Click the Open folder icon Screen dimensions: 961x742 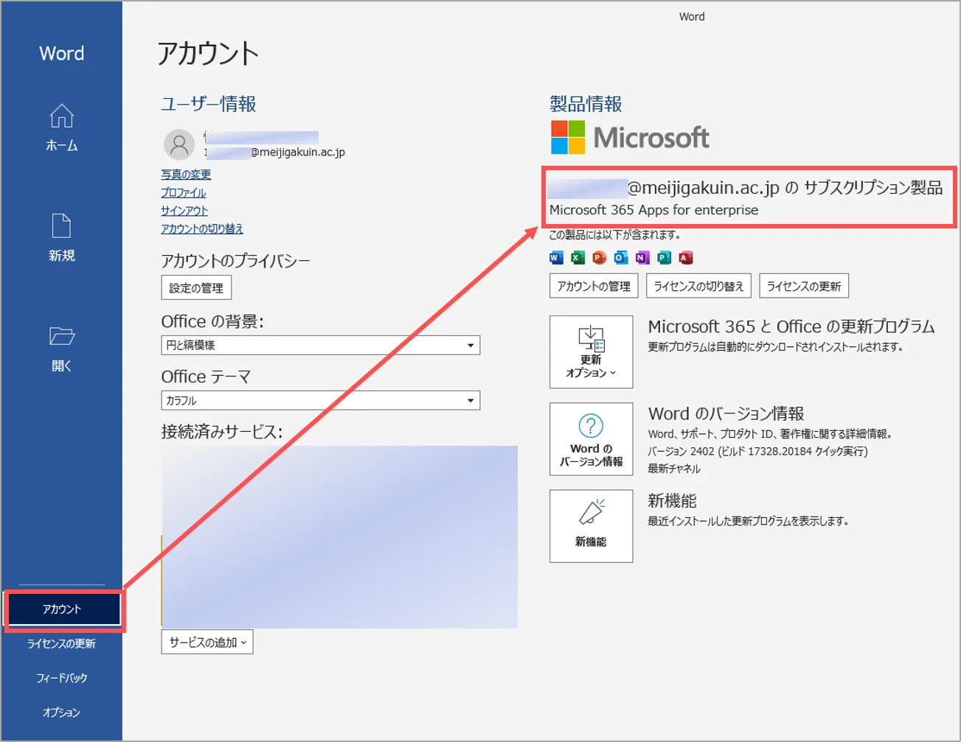pyautogui.click(x=62, y=336)
